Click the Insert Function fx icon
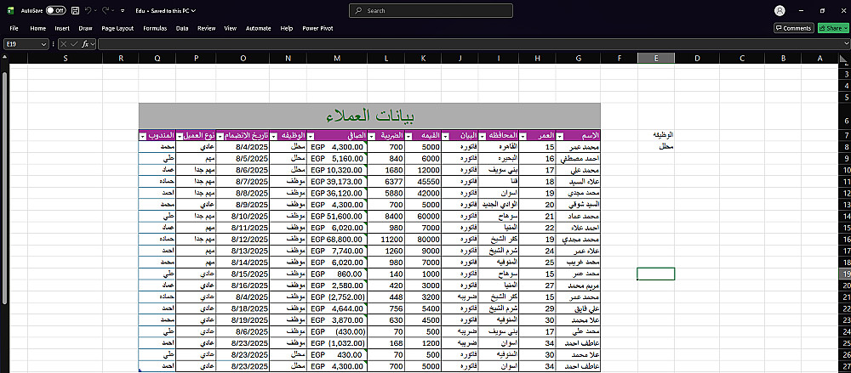This screenshot has height=373, width=851. pyautogui.click(x=85, y=44)
